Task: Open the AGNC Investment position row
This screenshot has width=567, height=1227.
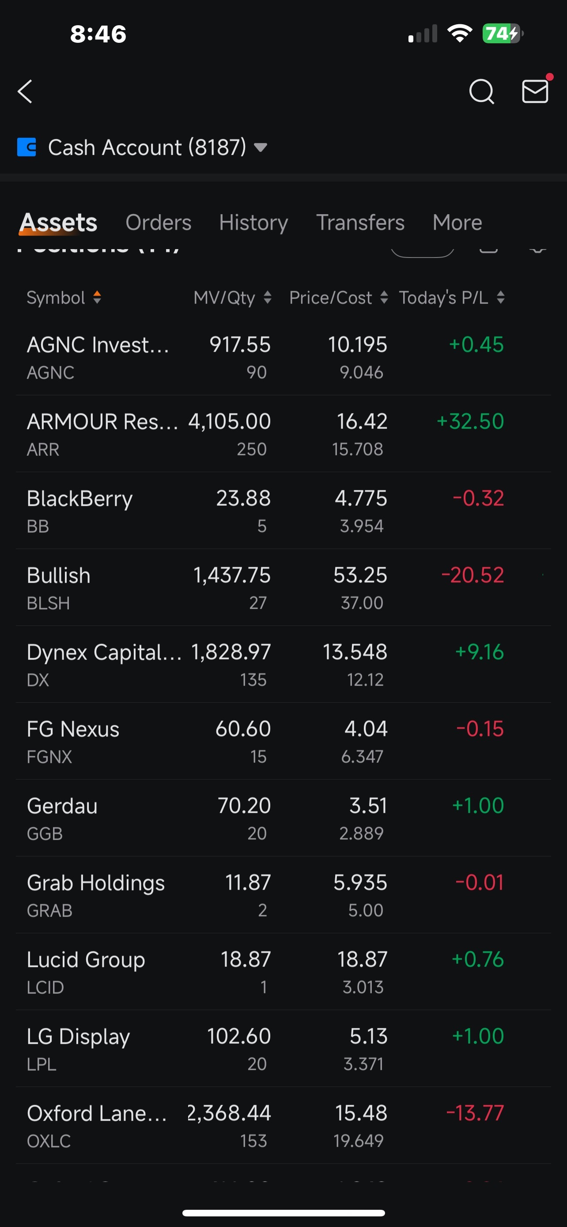Action: coord(283,357)
